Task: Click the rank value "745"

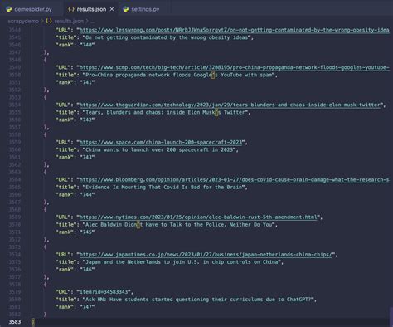Action: click(87, 232)
